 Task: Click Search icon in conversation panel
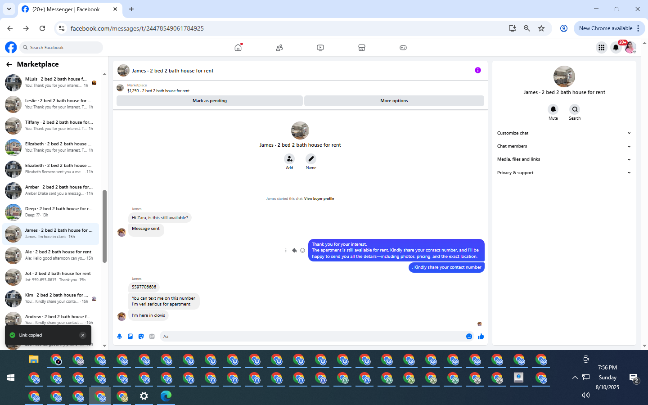point(575,109)
